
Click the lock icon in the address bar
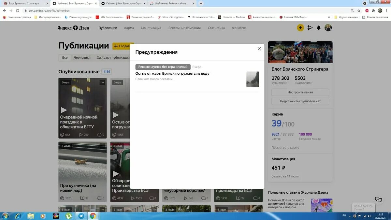pos(26,10)
